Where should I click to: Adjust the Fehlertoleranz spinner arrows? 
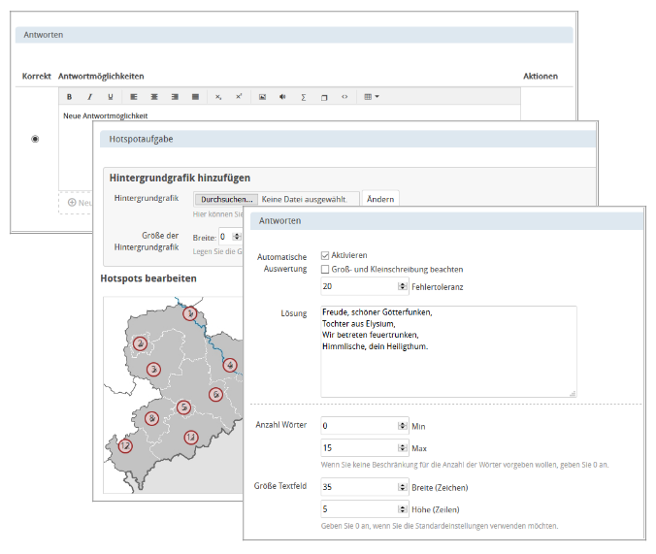point(403,286)
